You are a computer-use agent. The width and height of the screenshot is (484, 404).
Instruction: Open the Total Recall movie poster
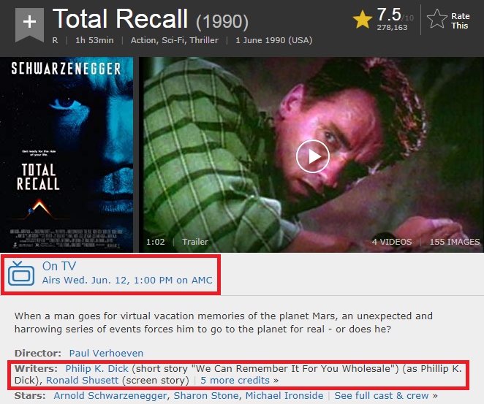(67, 154)
